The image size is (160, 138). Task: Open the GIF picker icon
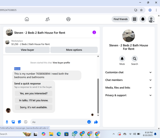point(26,122)
